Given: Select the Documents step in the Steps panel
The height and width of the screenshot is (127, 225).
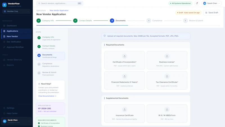Looking at the screenshot, I should [50, 56].
